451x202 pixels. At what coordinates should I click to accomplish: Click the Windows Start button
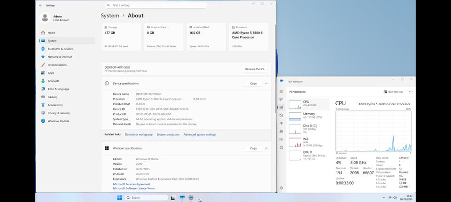(x=119, y=197)
